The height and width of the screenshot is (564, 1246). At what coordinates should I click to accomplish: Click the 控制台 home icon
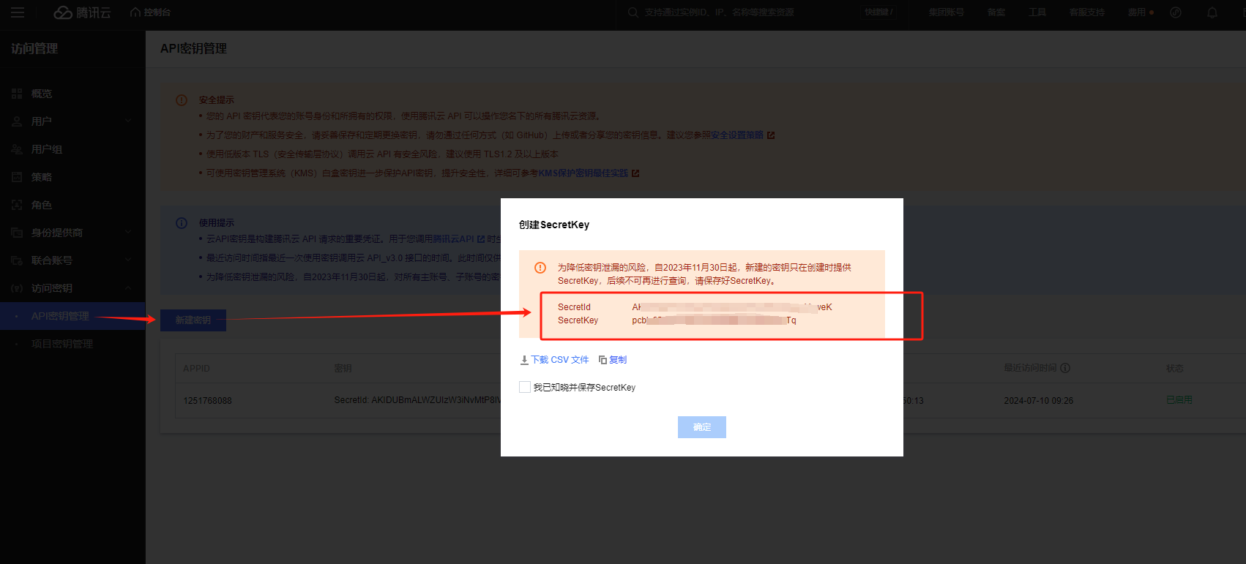click(x=135, y=12)
